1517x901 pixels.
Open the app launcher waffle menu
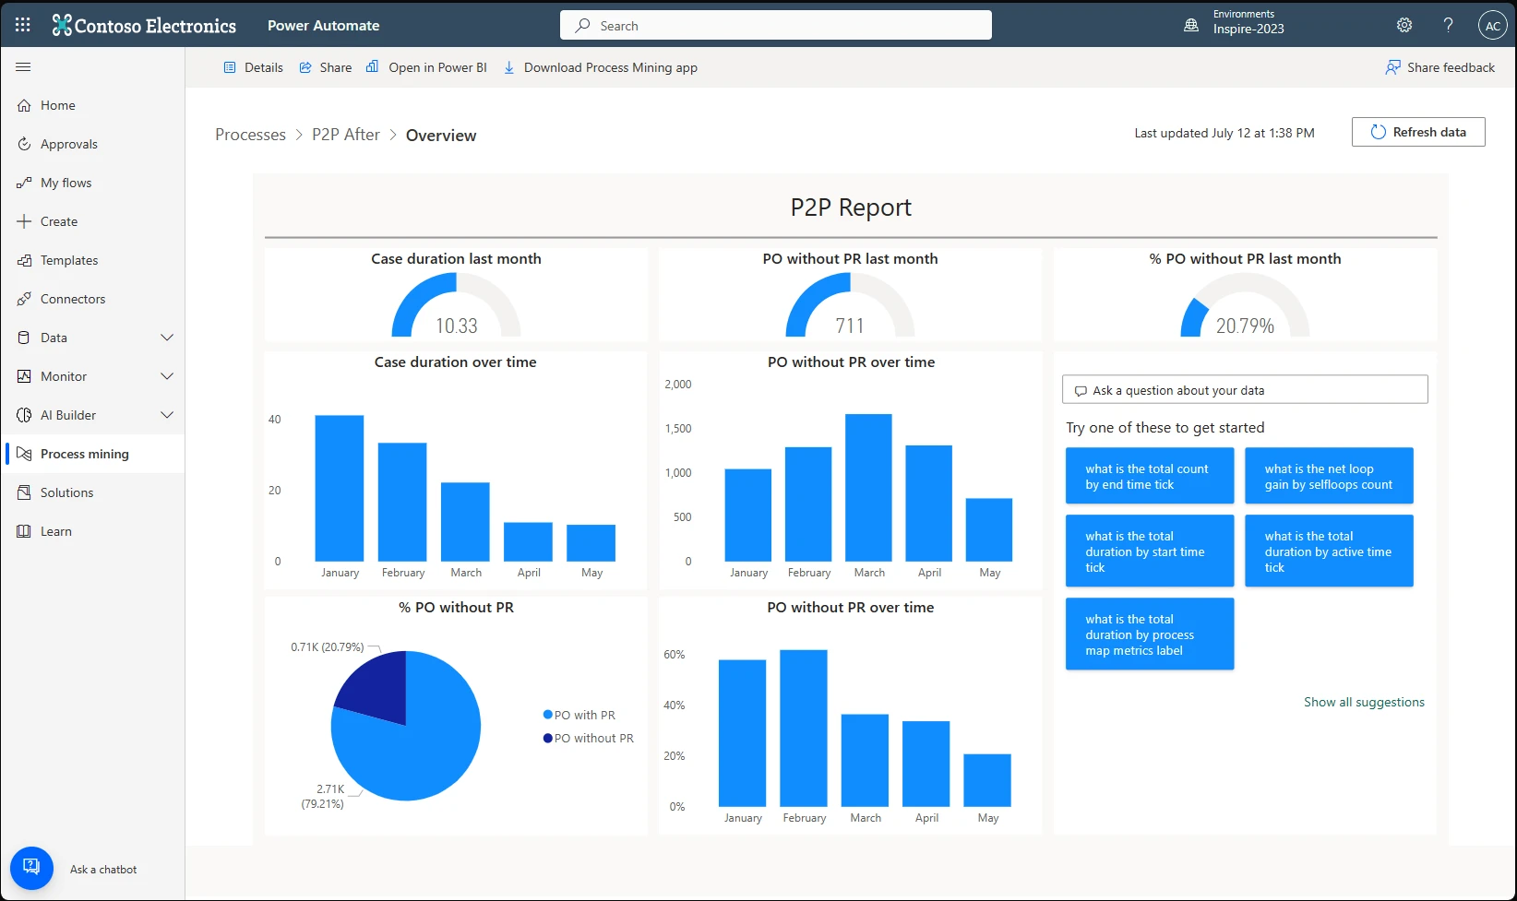coord(22,24)
